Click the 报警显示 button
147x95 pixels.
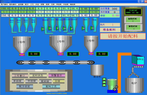(57, 75)
